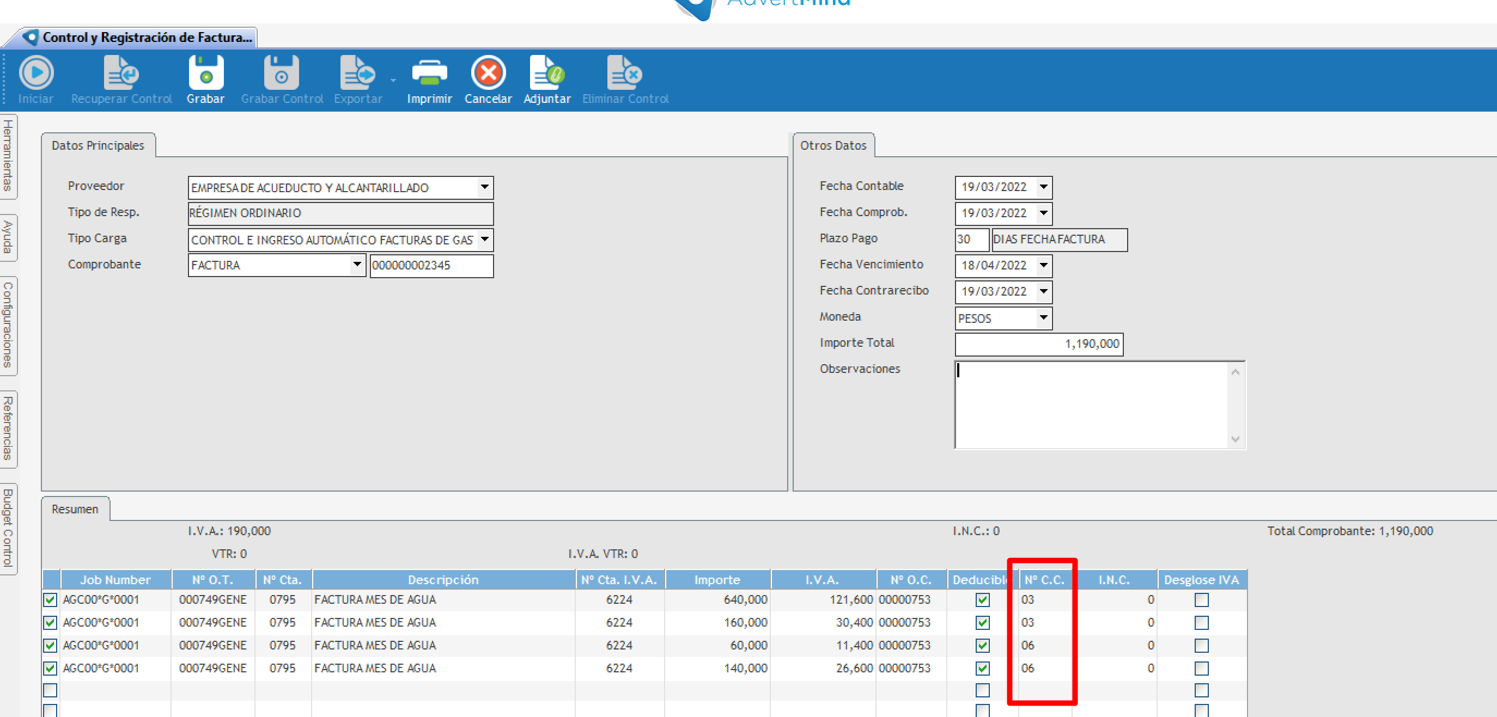Click the Exportar document icon
The image size is (1497, 717).
click(357, 73)
